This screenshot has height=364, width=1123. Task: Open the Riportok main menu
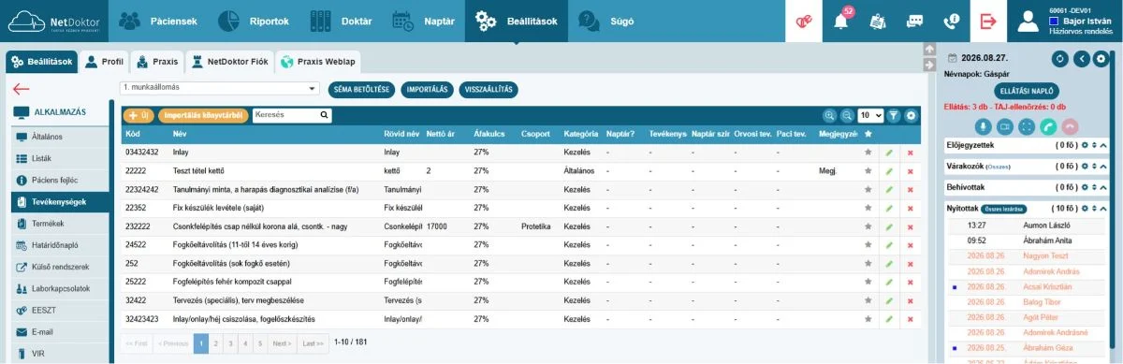[255, 21]
